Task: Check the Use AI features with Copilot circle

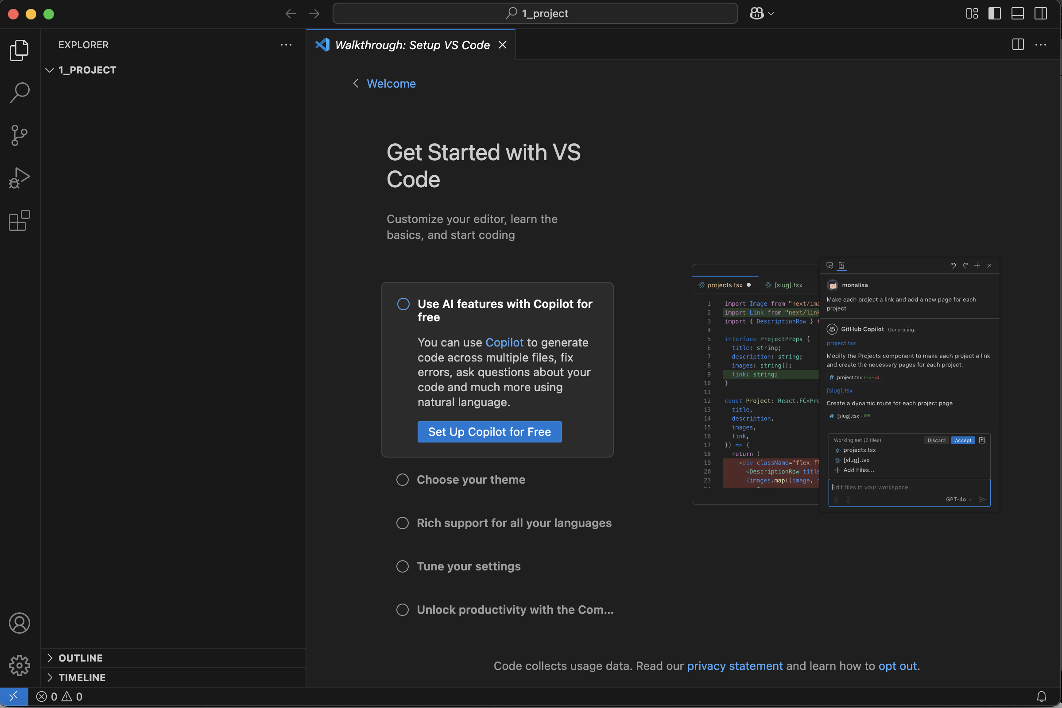Action: [x=403, y=304]
